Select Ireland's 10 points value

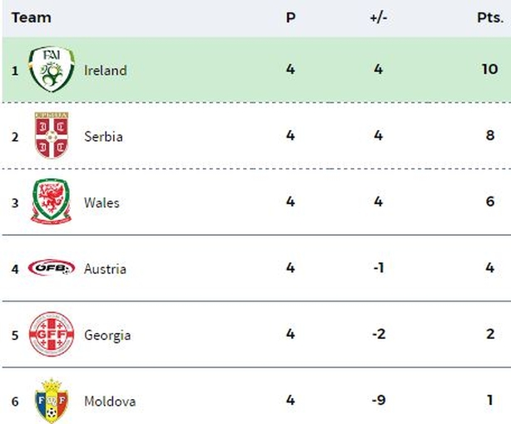coord(490,69)
